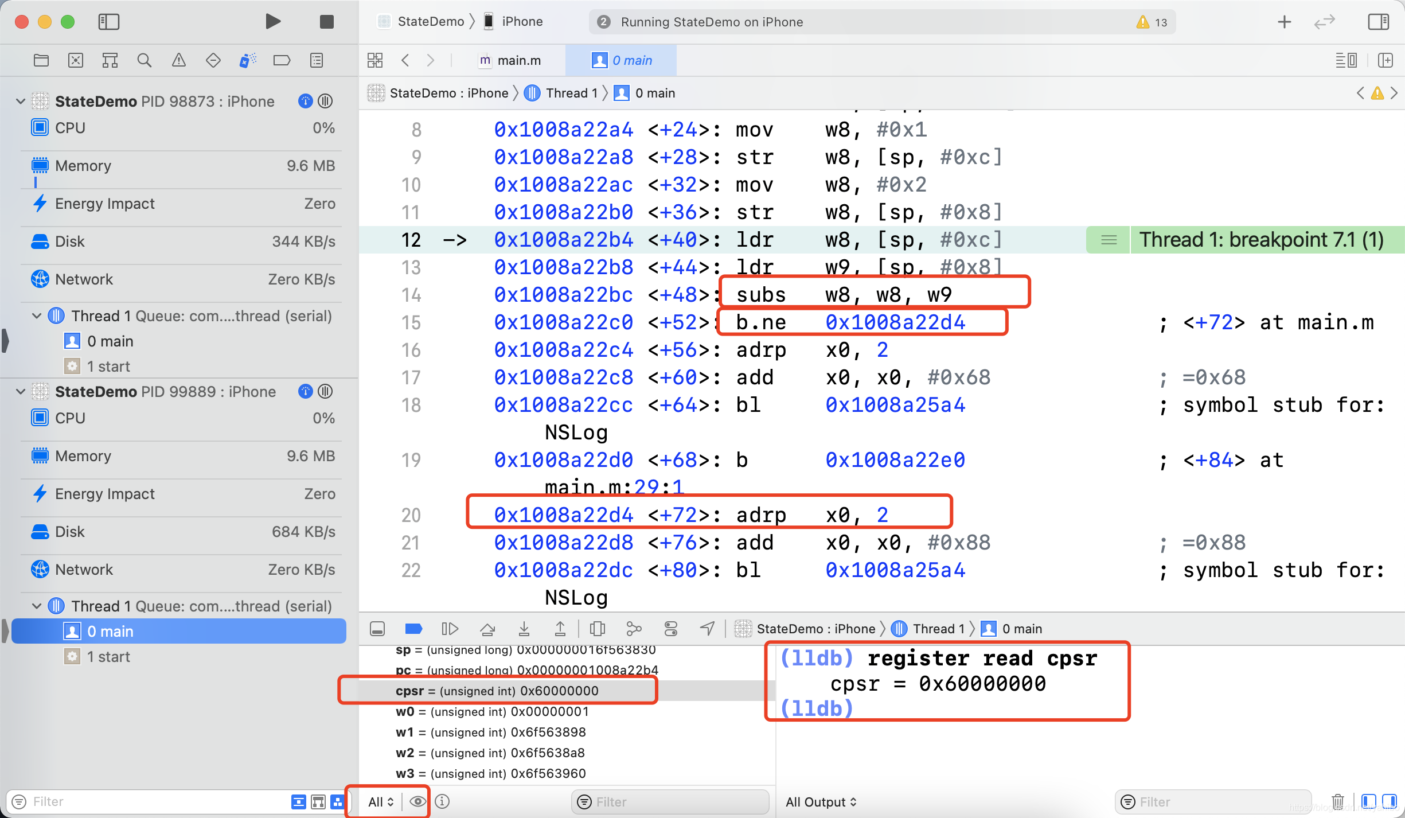Select 1 start frame under PID 99889
The image size is (1405, 818).
click(108, 657)
